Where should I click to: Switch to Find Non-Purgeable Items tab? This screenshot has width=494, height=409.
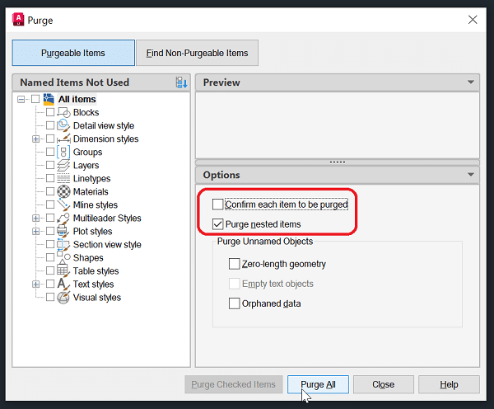pyautogui.click(x=197, y=53)
